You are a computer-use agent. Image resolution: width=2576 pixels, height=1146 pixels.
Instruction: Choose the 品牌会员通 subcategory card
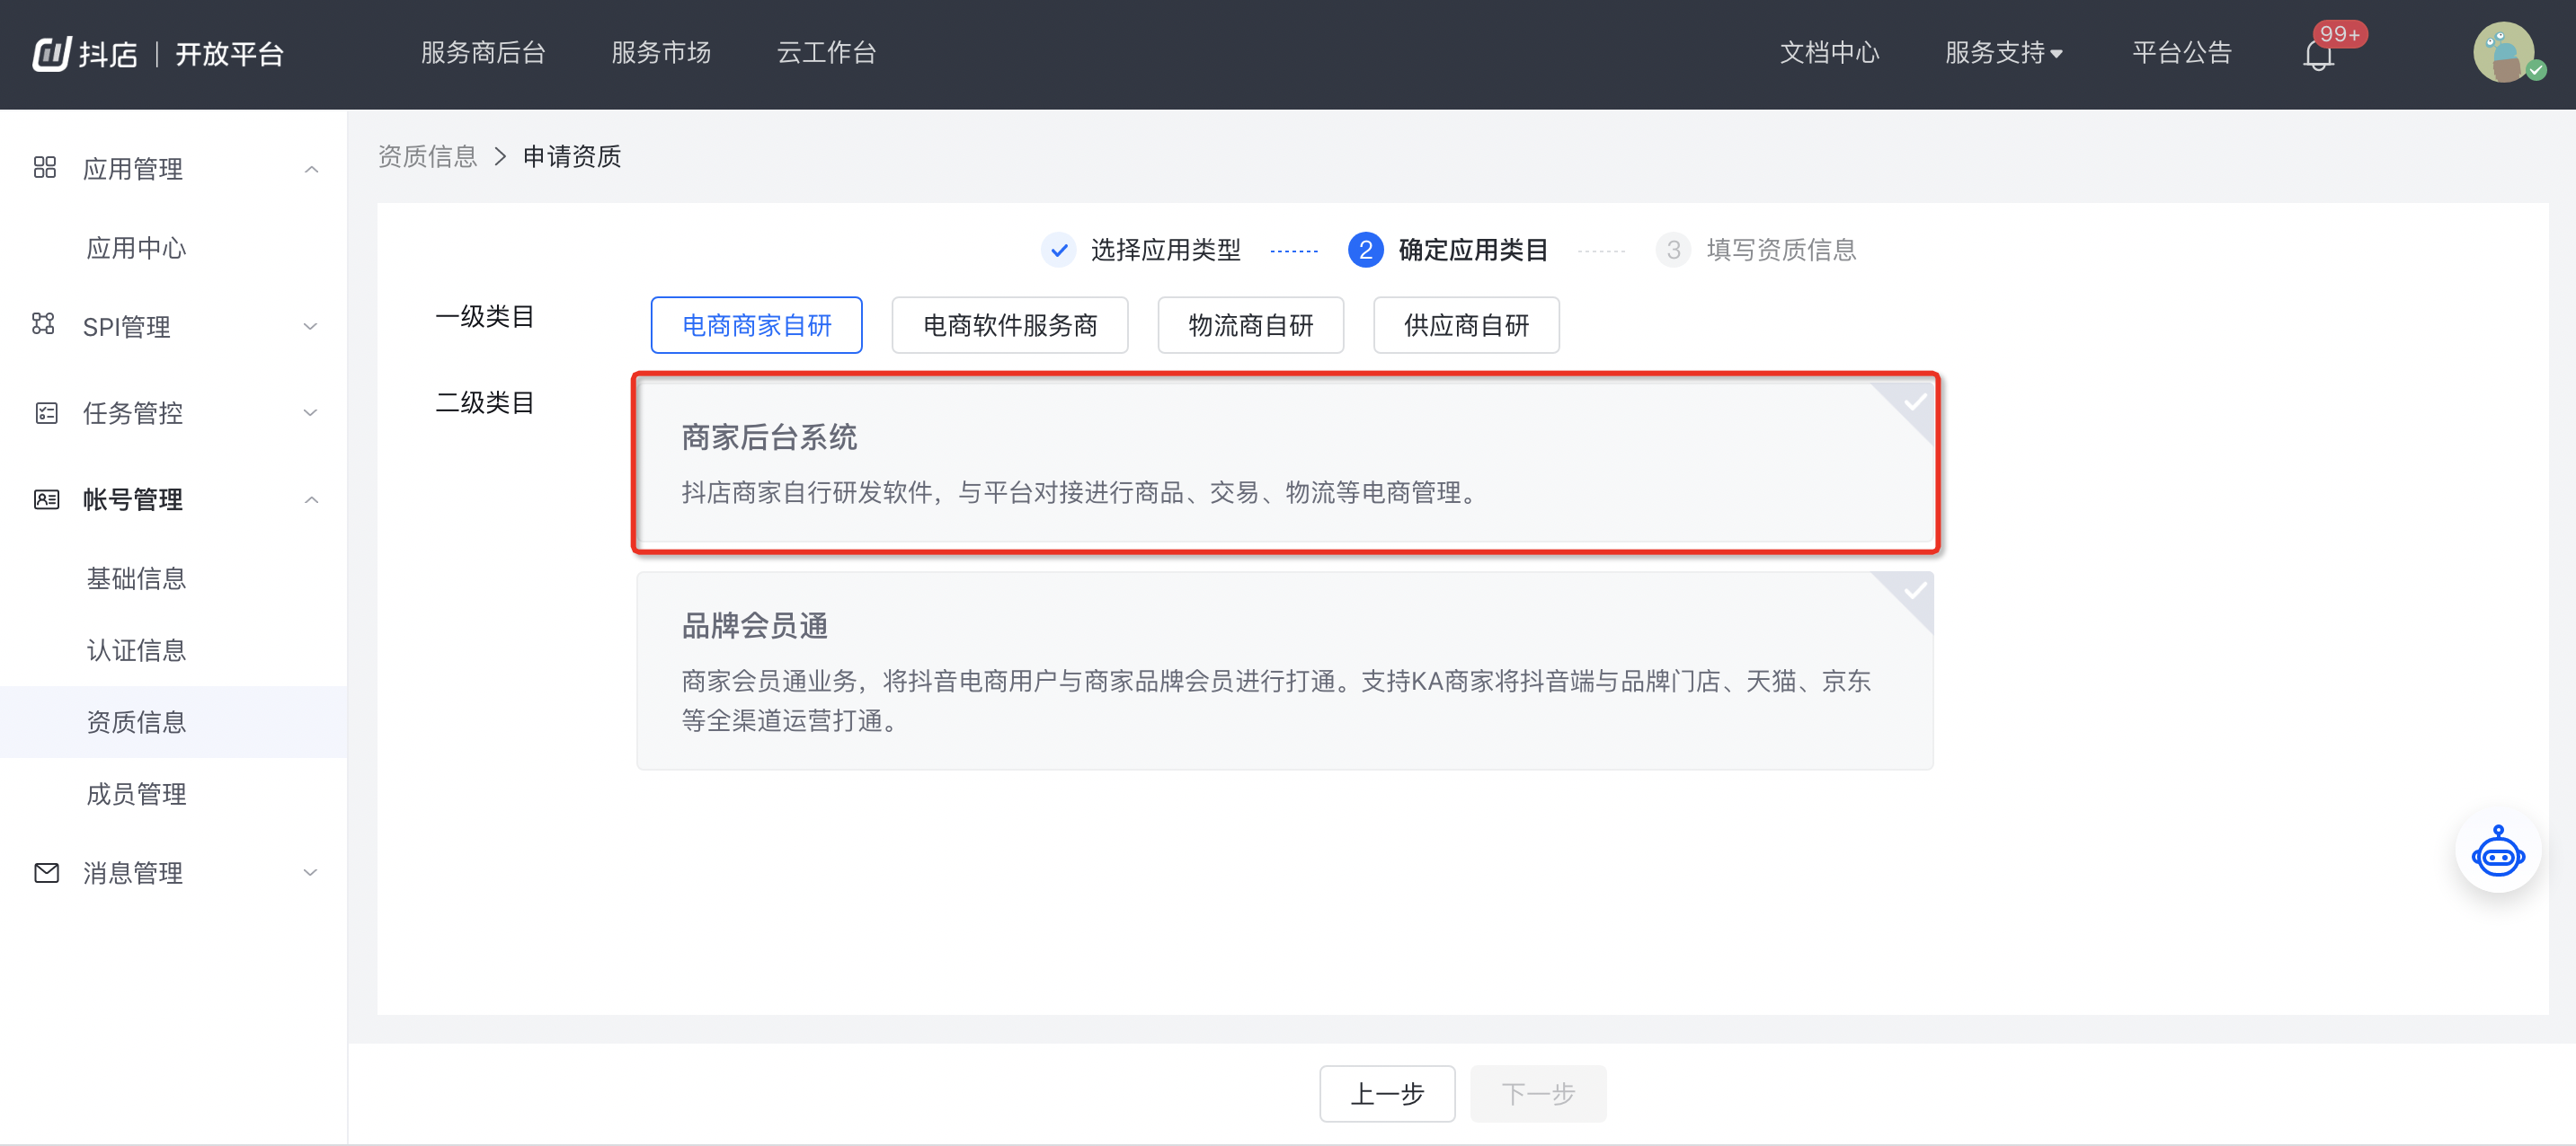tap(1285, 670)
